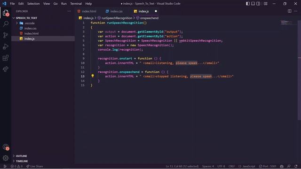Open the Manage gear settings
The height and width of the screenshot is (169, 301).
point(6,158)
